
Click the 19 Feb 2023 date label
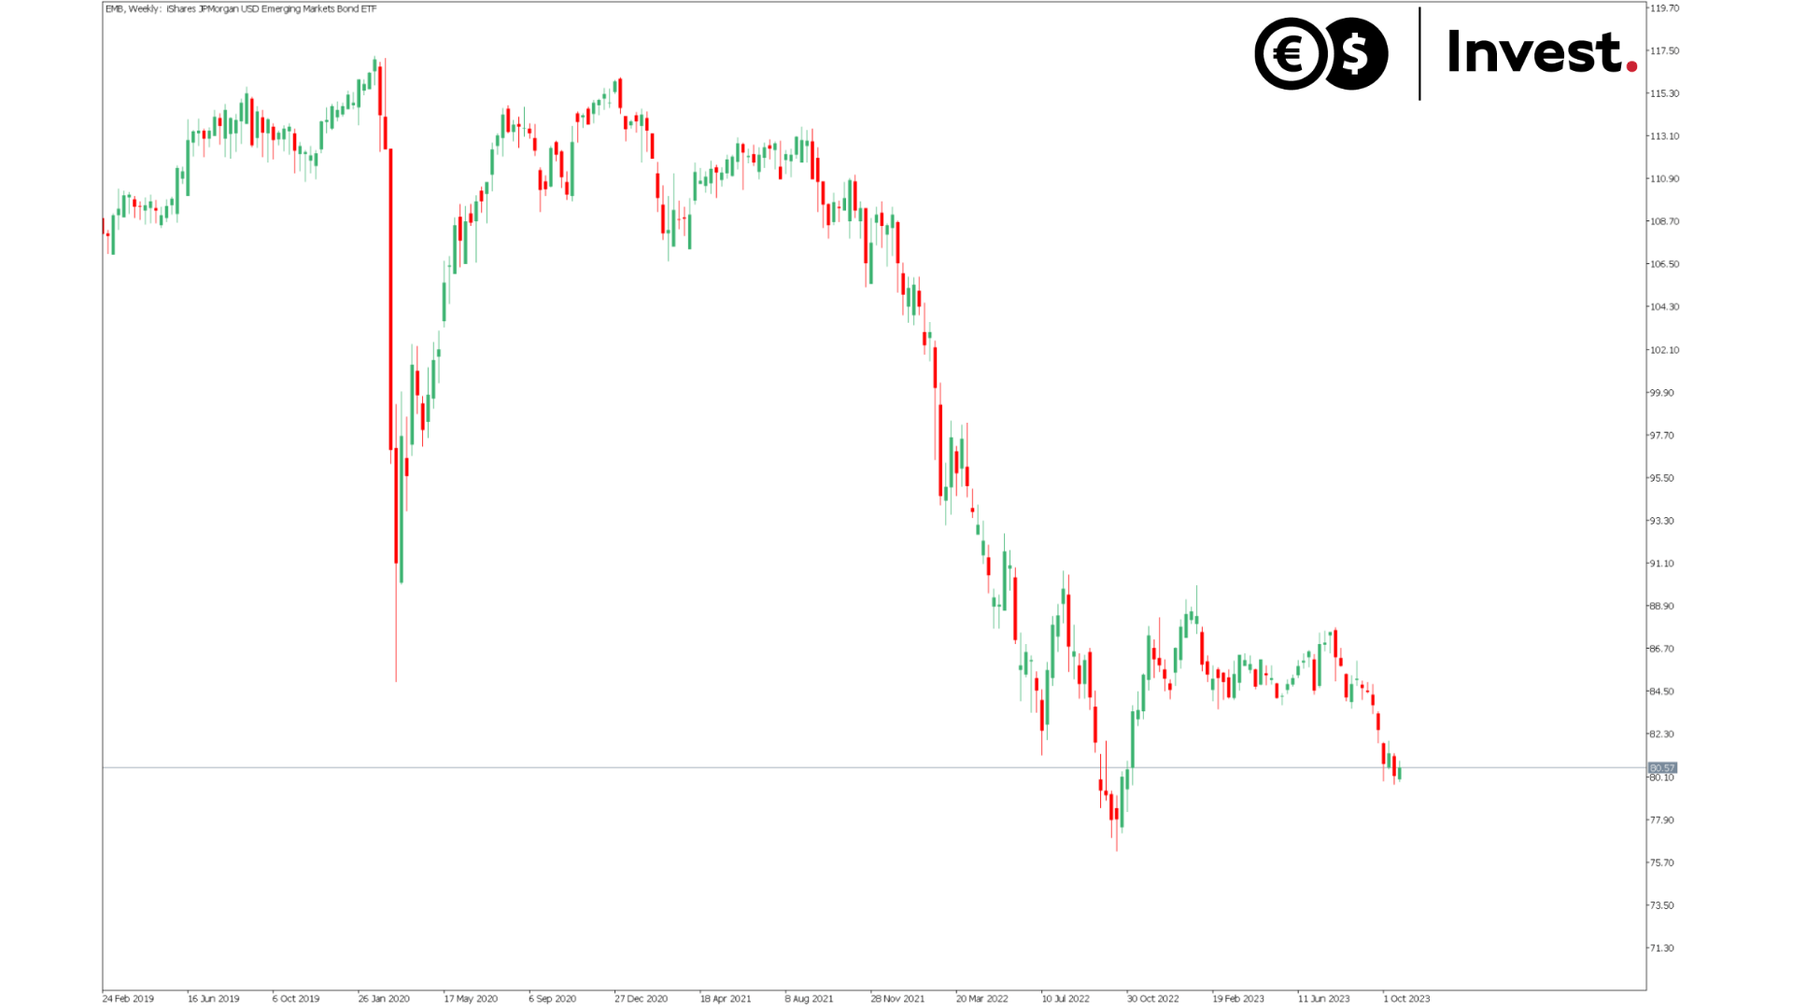(x=1238, y=999)
